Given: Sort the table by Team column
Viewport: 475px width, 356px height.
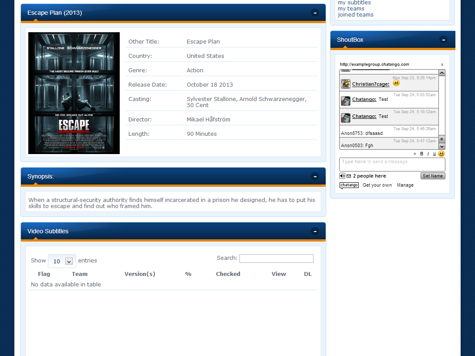Looking at the screenshot, I should (80, 274).
